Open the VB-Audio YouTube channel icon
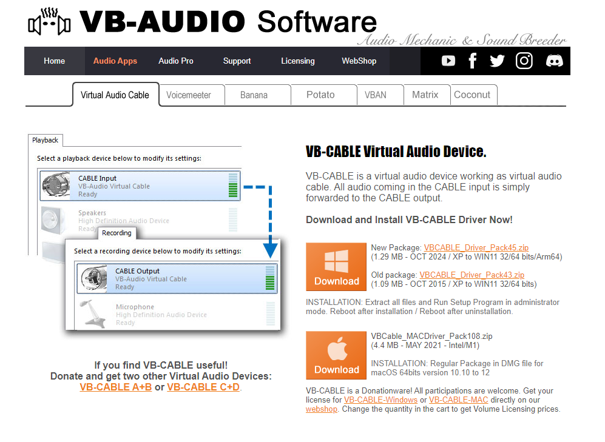Image resolution: width=605 pixels, height=442 pixels. point(448,61)
